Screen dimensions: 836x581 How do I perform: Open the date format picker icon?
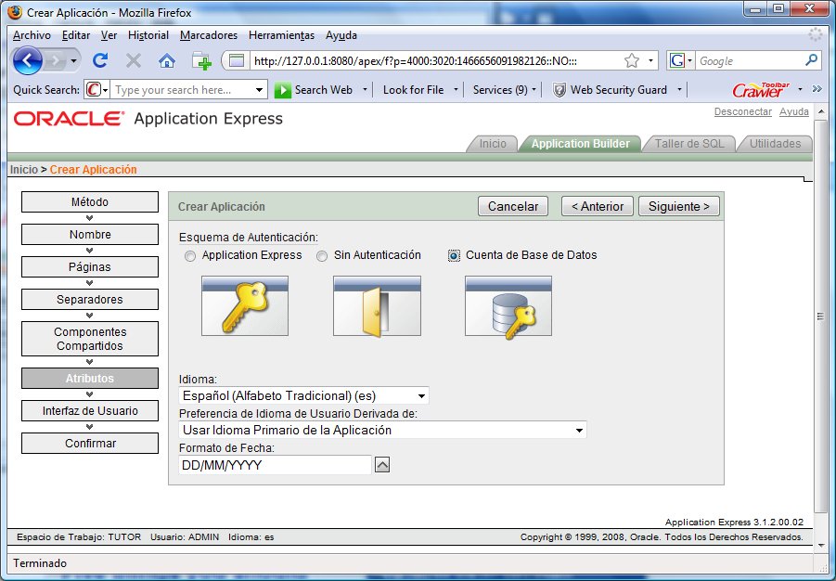(382, 465)
